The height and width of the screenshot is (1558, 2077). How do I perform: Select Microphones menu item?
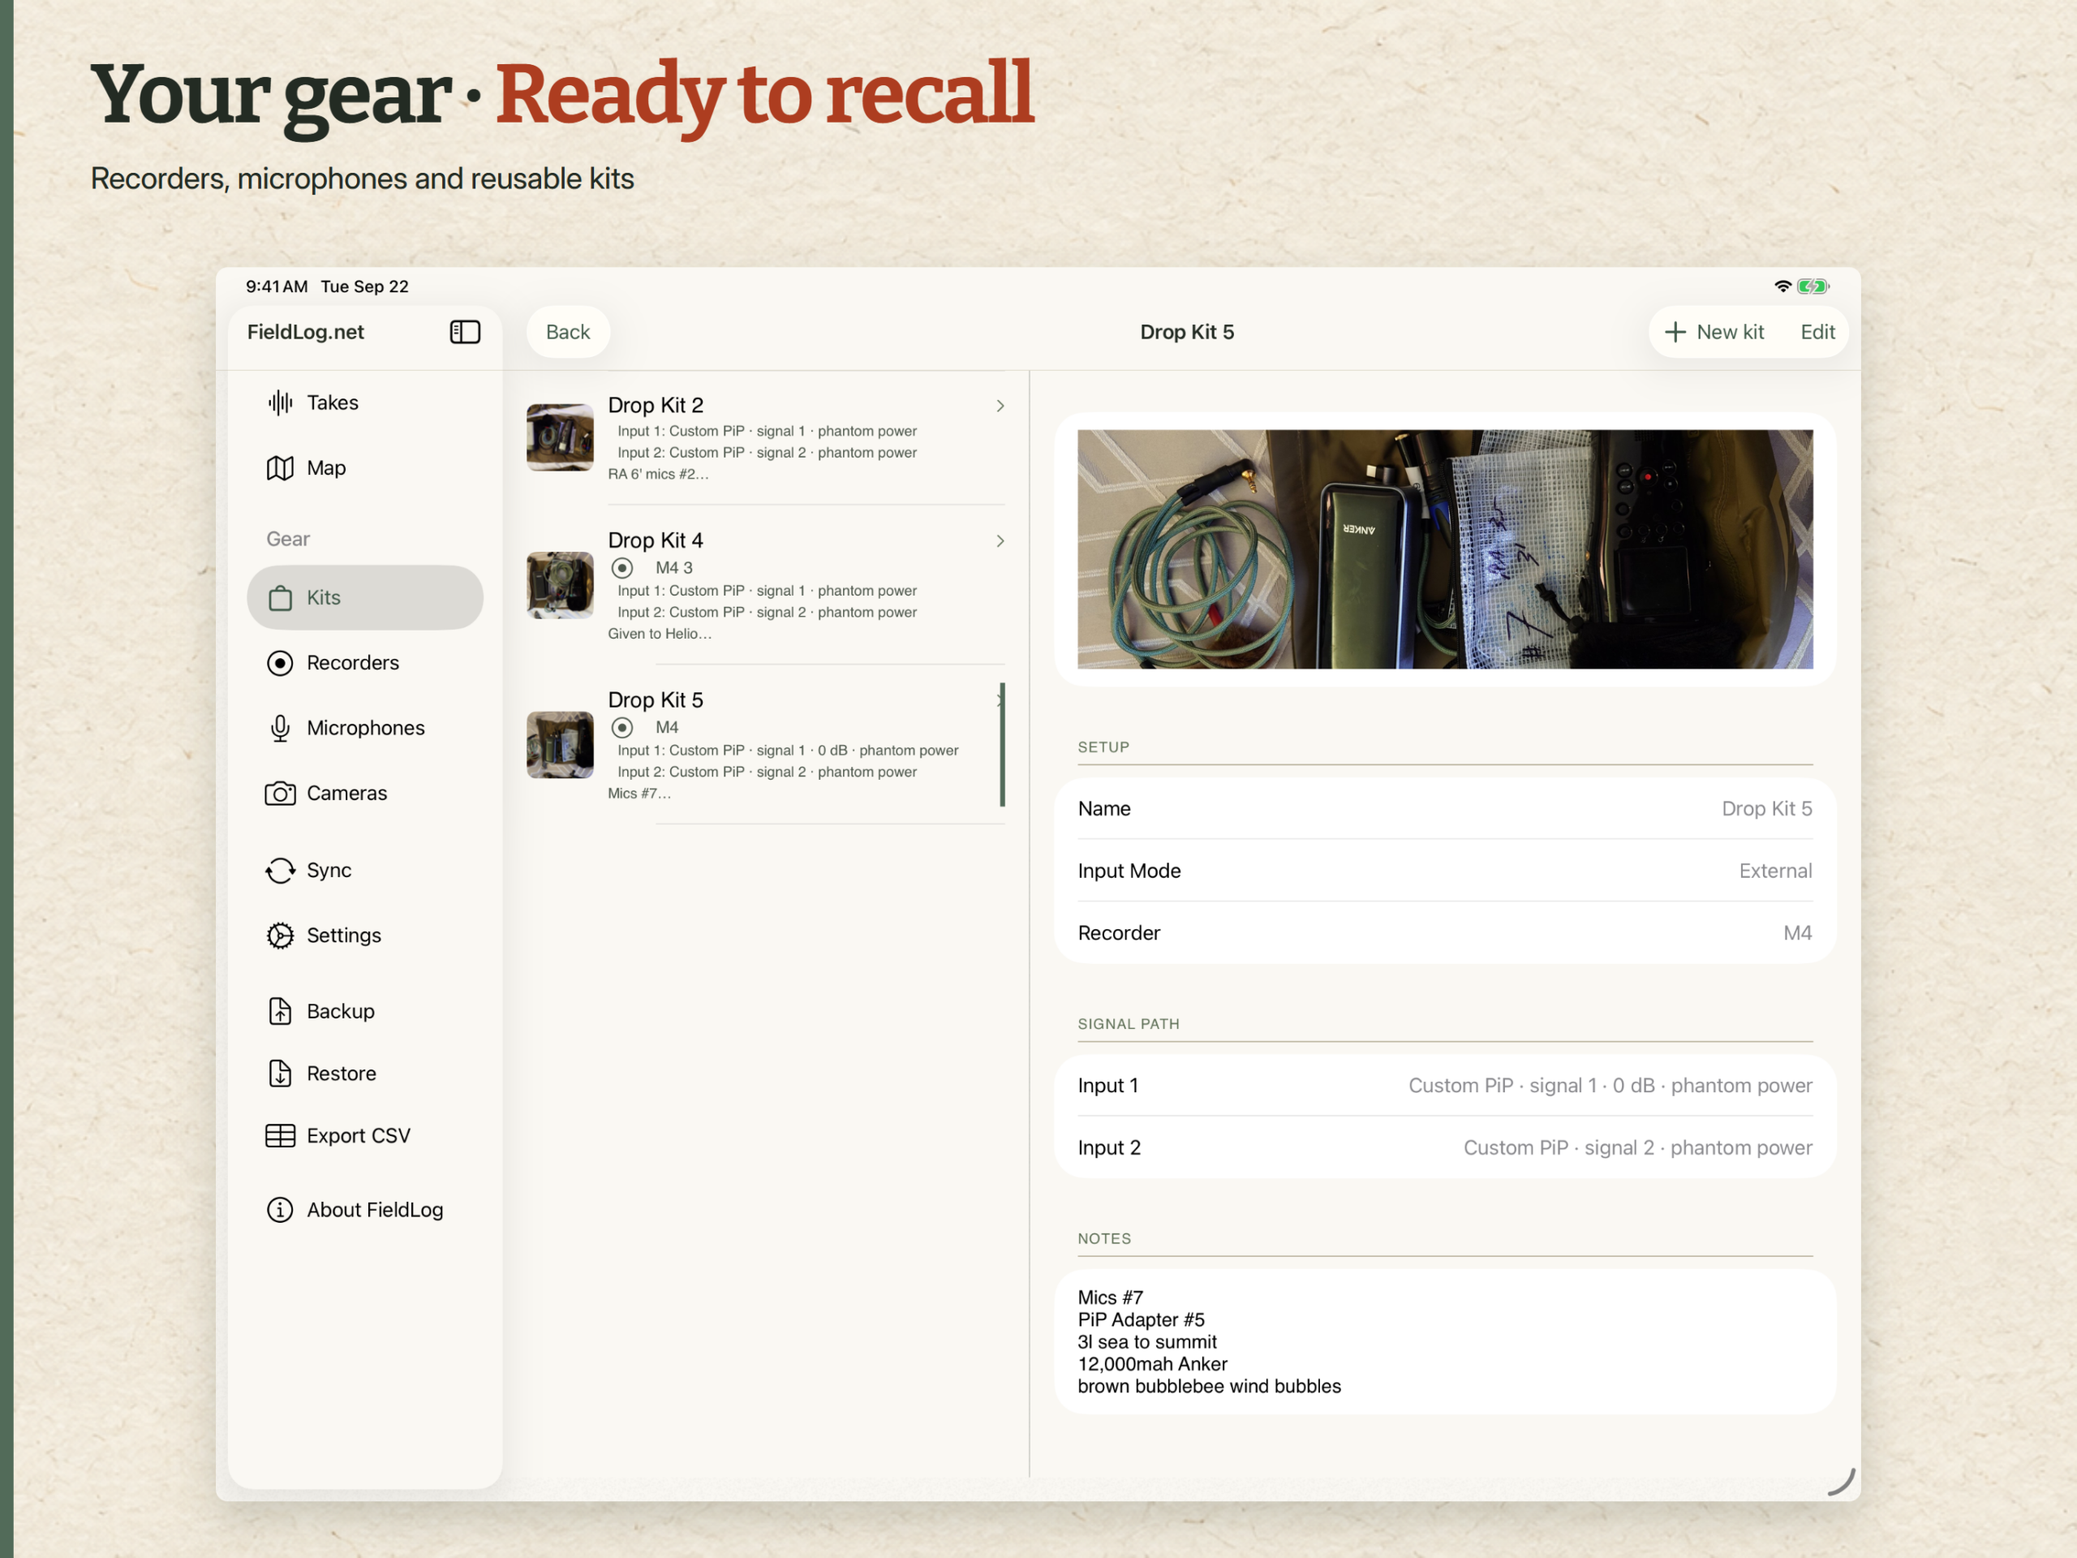coord(365,728)
